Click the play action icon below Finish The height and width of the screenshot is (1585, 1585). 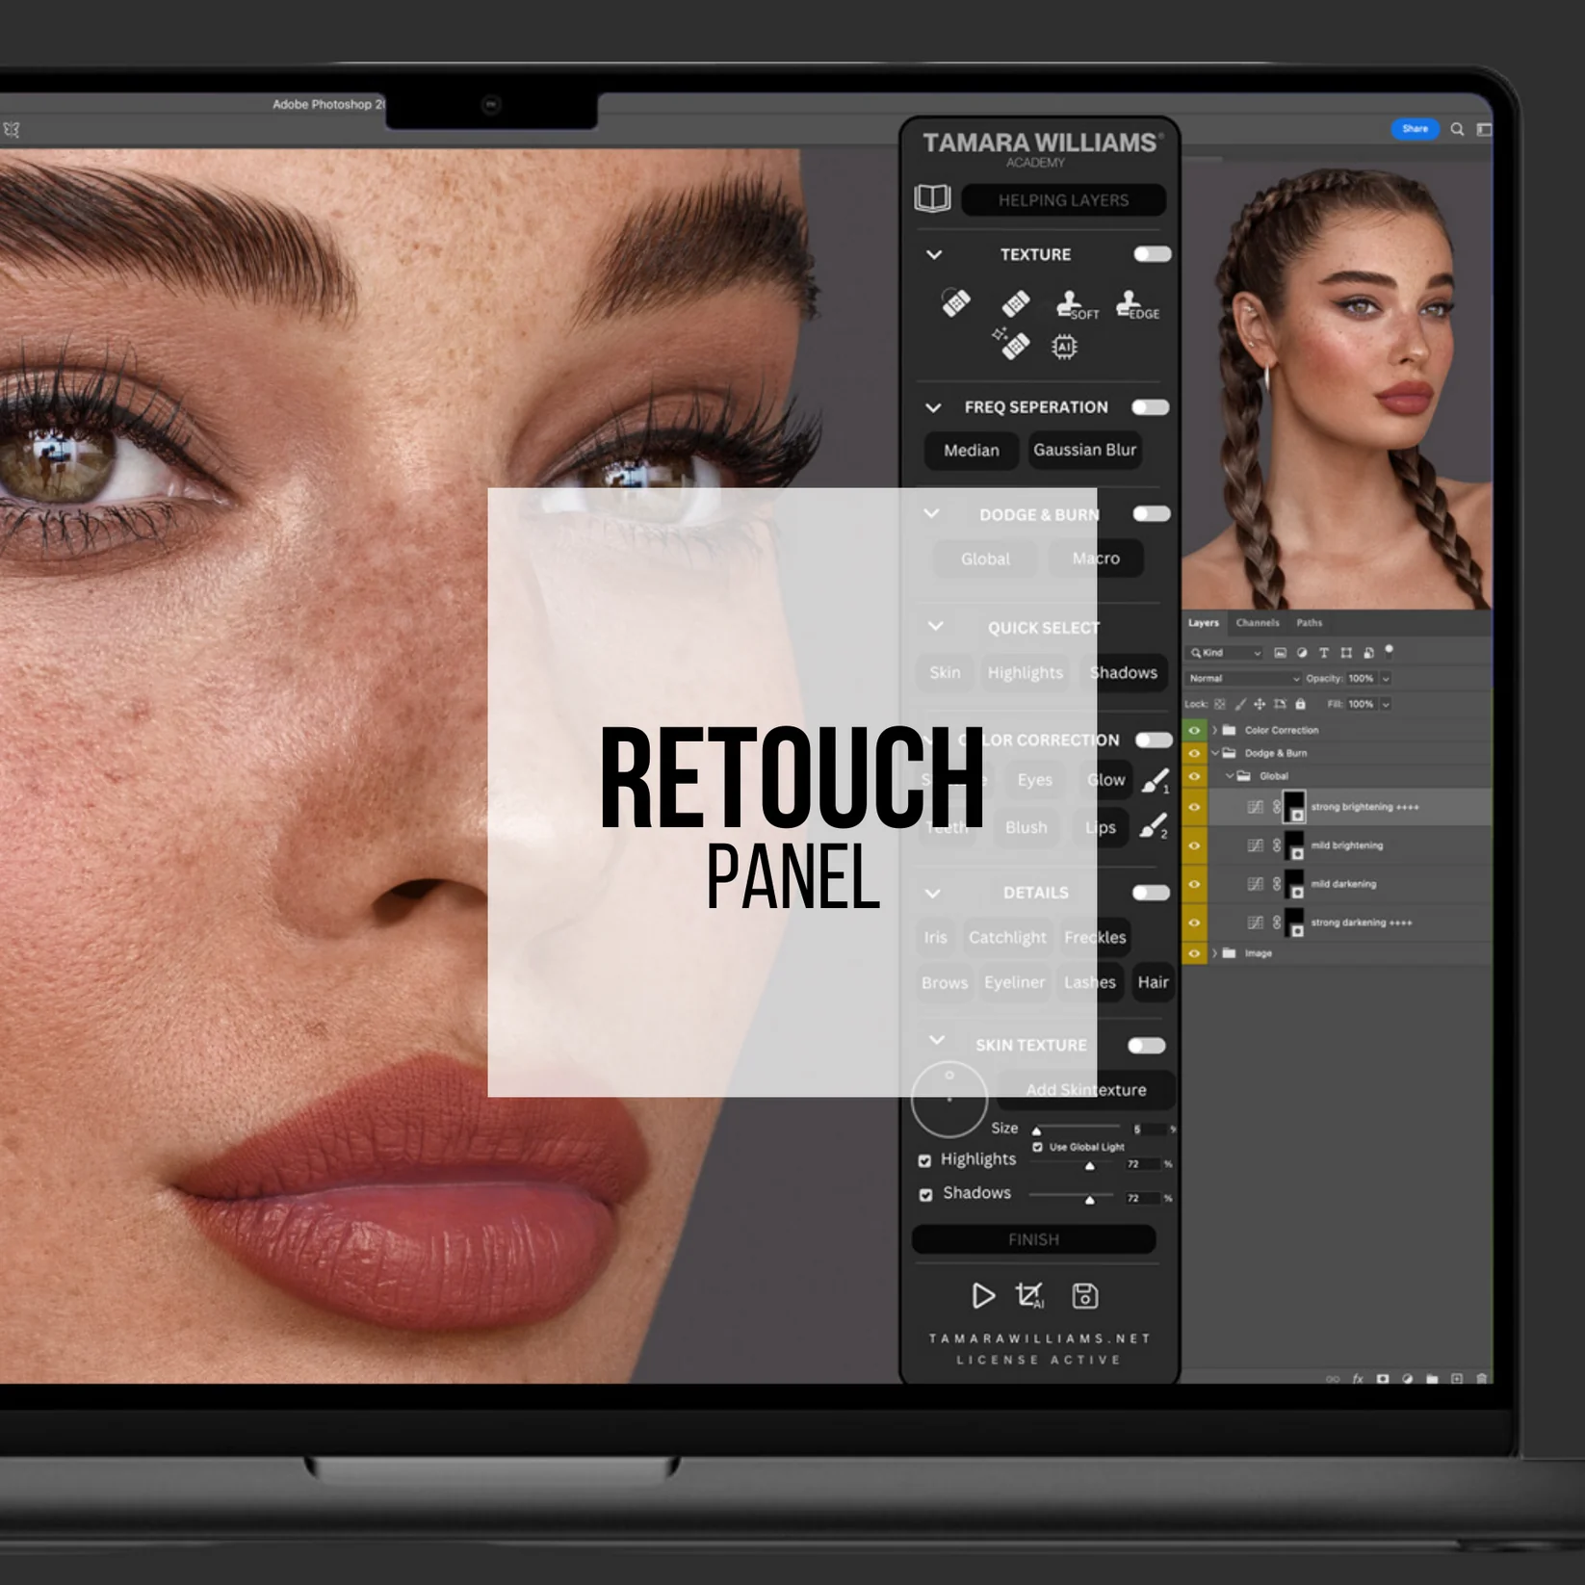coord(984,1297)
